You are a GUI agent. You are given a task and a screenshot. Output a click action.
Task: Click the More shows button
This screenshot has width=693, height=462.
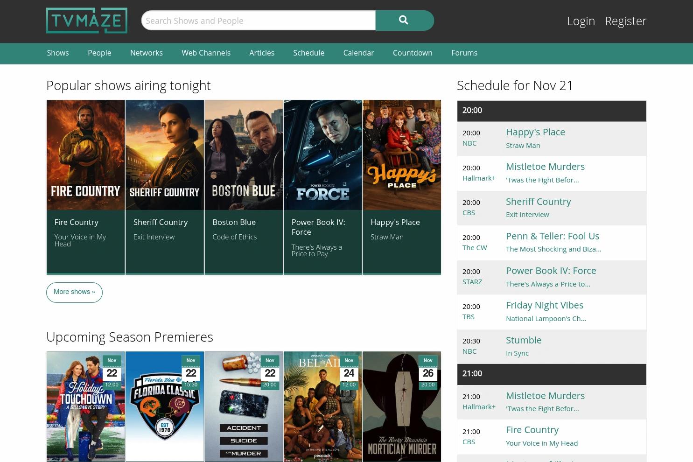point(74,292)
